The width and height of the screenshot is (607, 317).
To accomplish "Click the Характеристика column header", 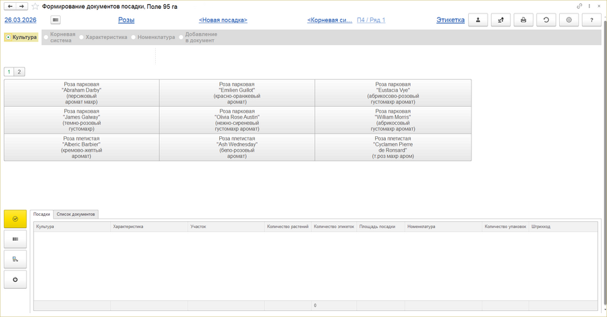I will [149, 227].
